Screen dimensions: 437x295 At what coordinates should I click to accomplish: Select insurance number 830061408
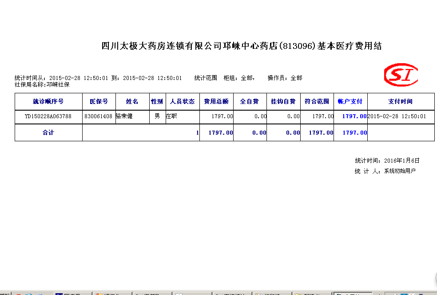pos(99,116)
